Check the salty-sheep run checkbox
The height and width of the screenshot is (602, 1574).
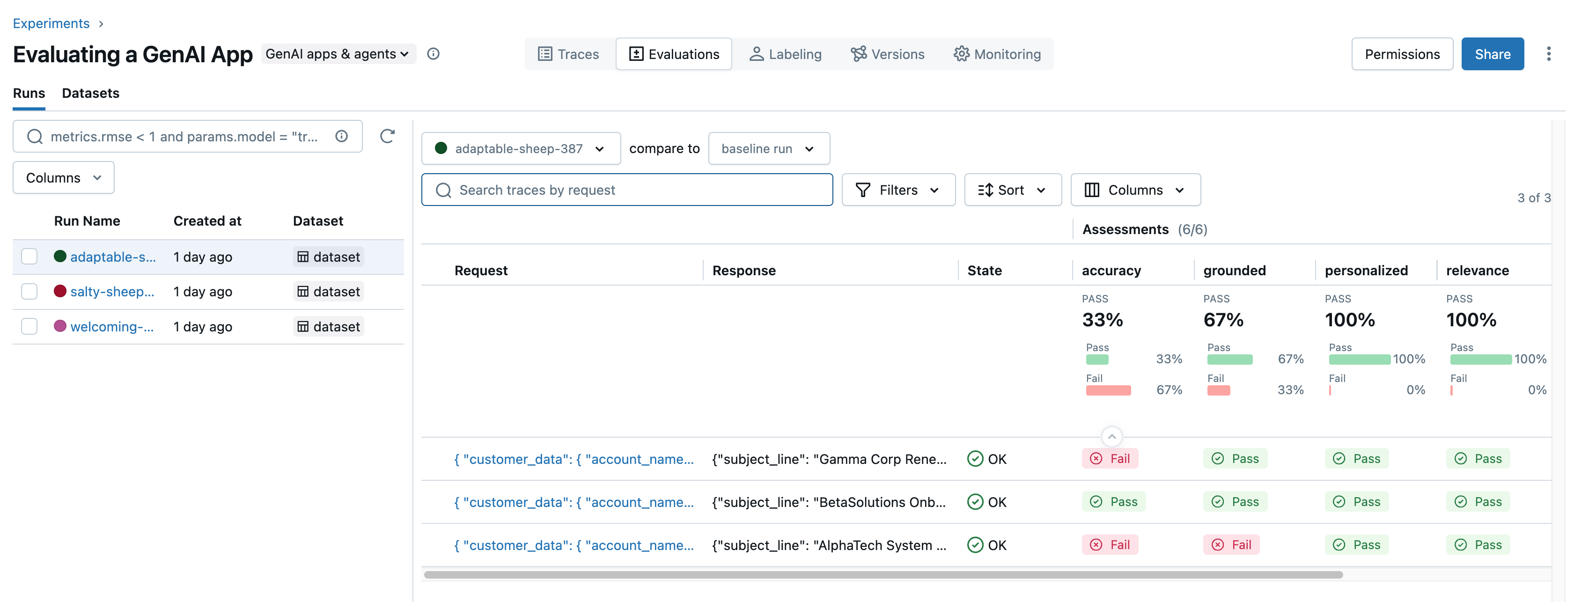29,292
